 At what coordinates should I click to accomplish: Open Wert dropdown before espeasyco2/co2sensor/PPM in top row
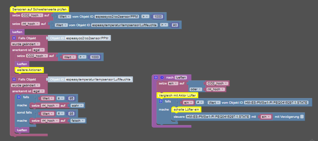tap(64, 17)
